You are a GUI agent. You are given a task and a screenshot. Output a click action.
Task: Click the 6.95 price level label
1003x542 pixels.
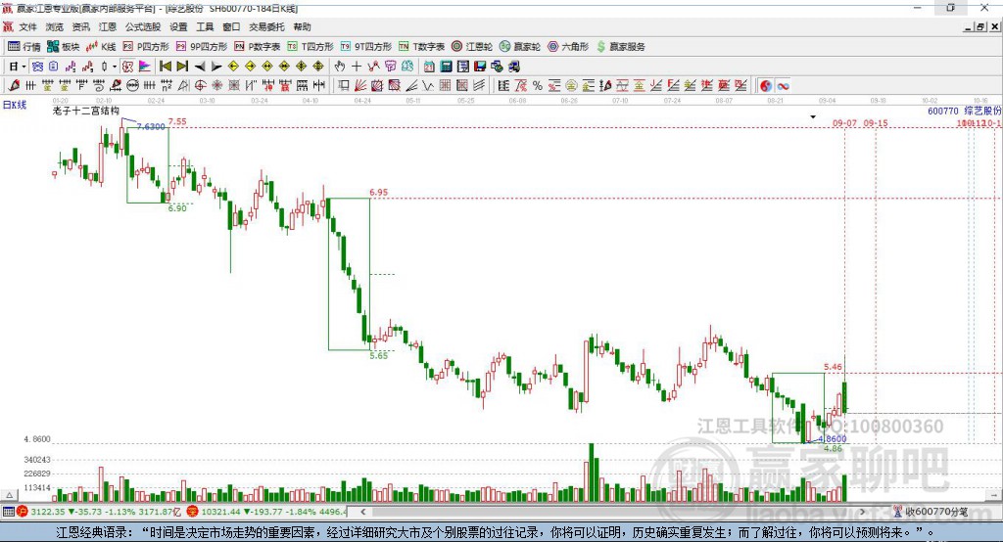pos(379,193)
